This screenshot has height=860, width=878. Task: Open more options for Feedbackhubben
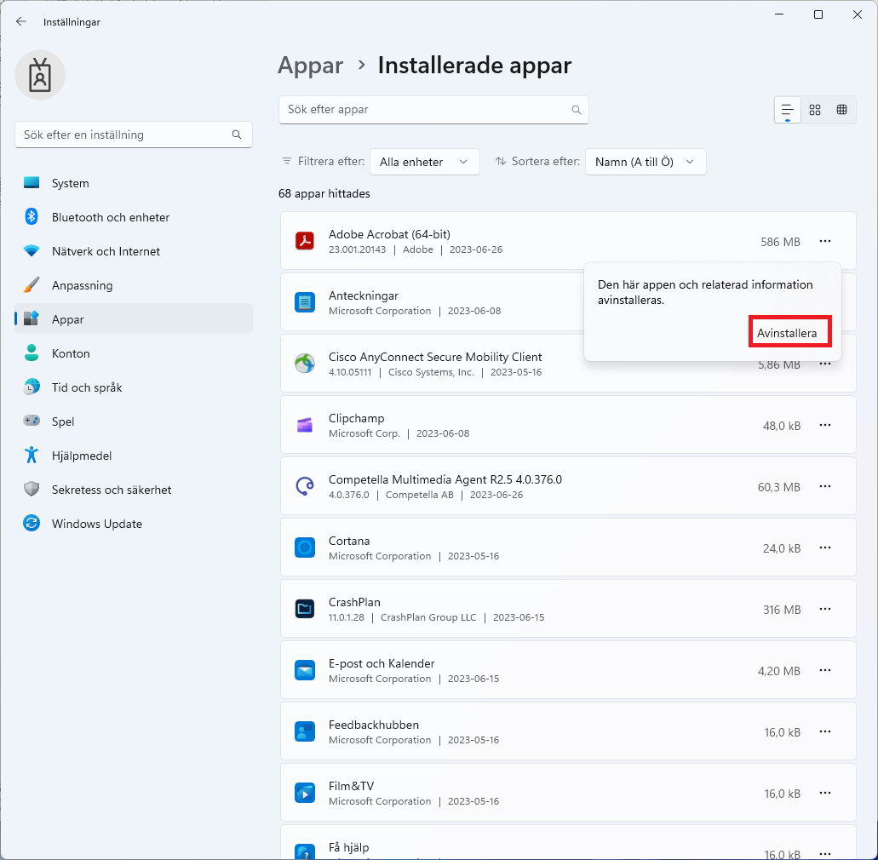click(825, 731)
